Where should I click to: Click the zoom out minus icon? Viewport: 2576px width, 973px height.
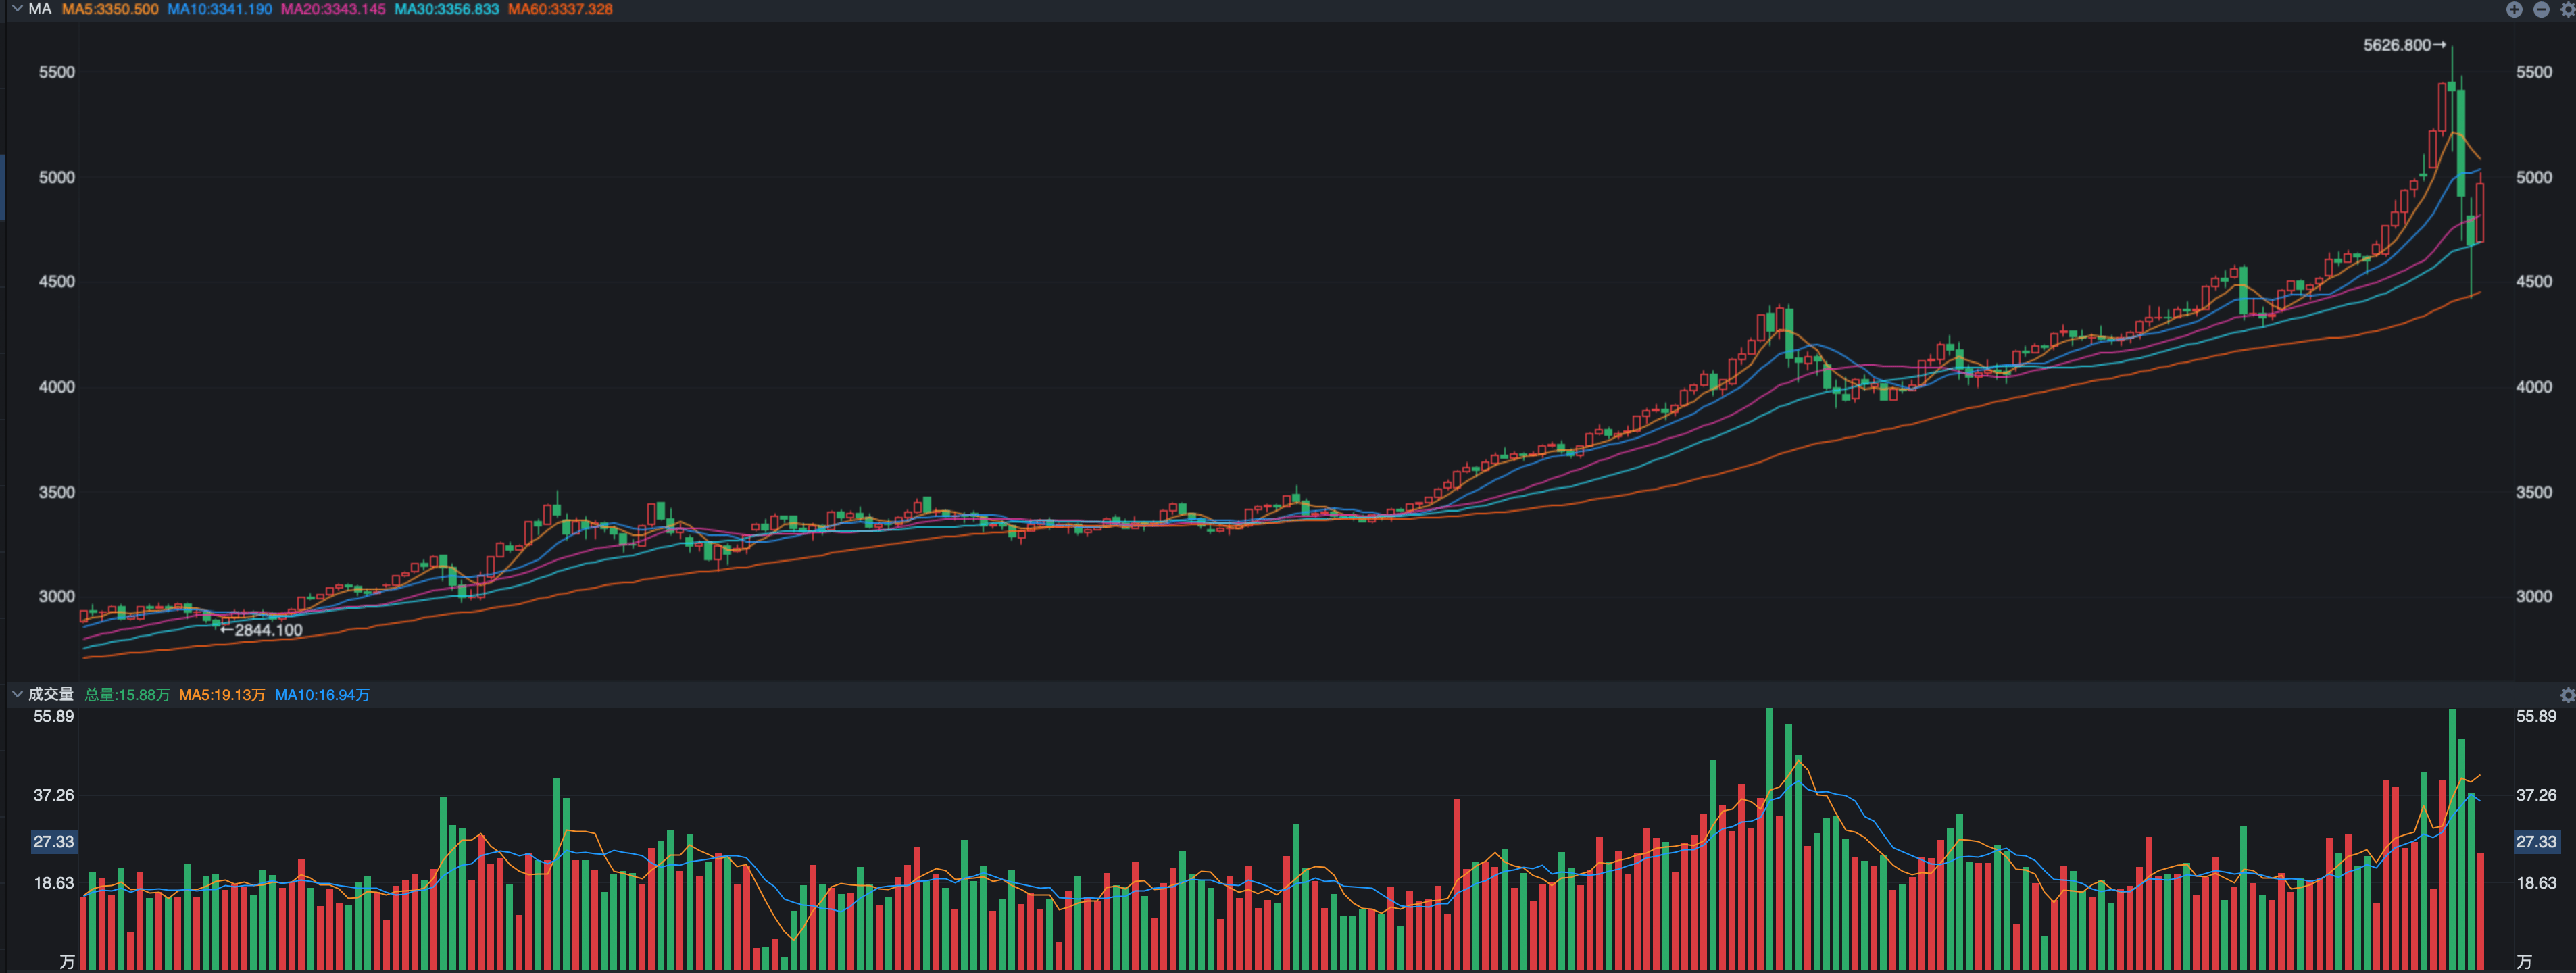2541,9
